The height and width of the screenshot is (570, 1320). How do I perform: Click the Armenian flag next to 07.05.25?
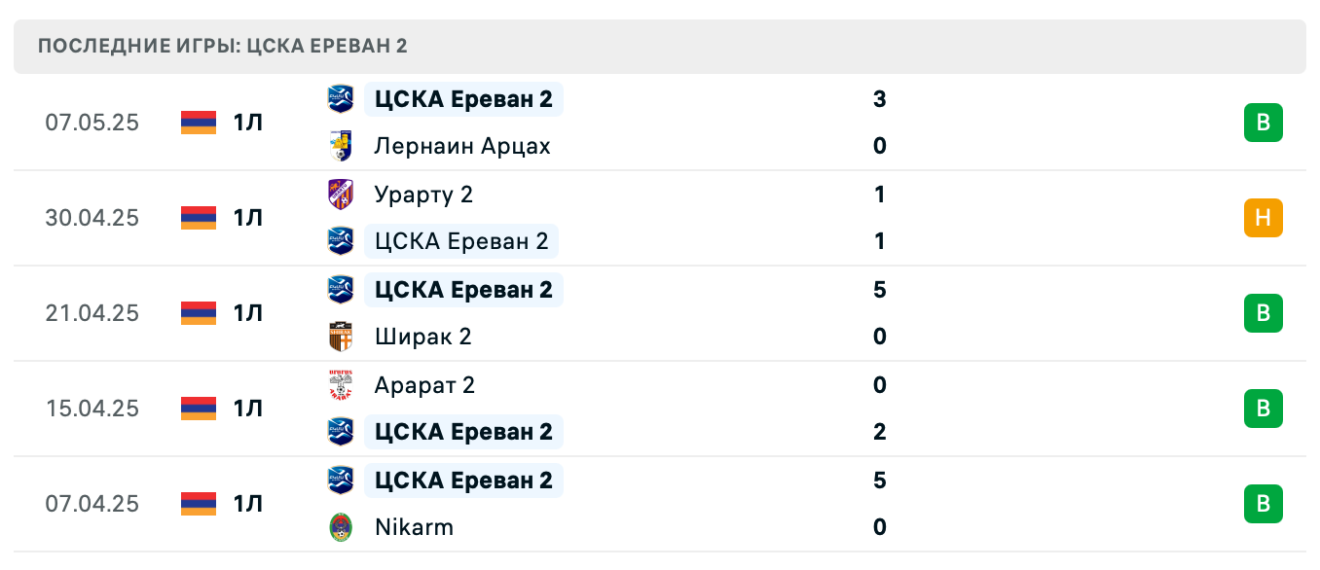(x=198, y=122)
